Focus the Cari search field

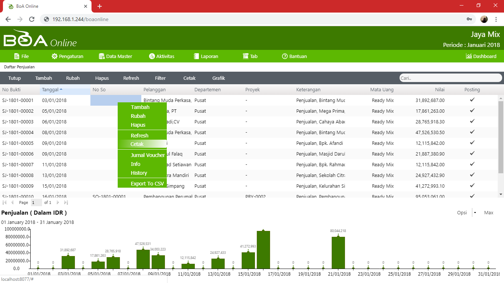coord(450,78)
